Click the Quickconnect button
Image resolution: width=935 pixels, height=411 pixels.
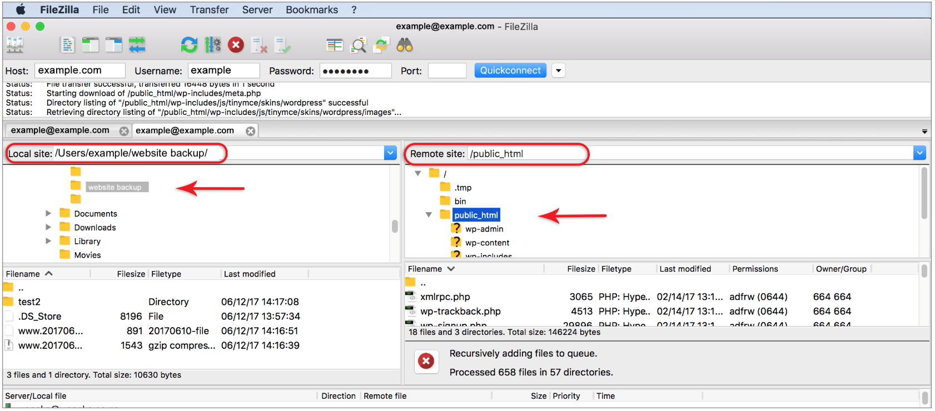510,71
